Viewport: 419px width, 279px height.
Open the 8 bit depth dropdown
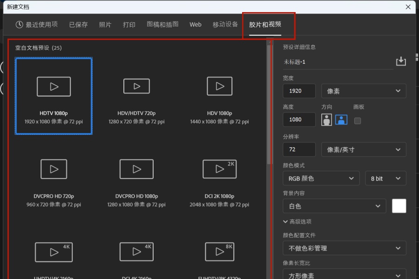pyautogui.click(x=385, y=179)
